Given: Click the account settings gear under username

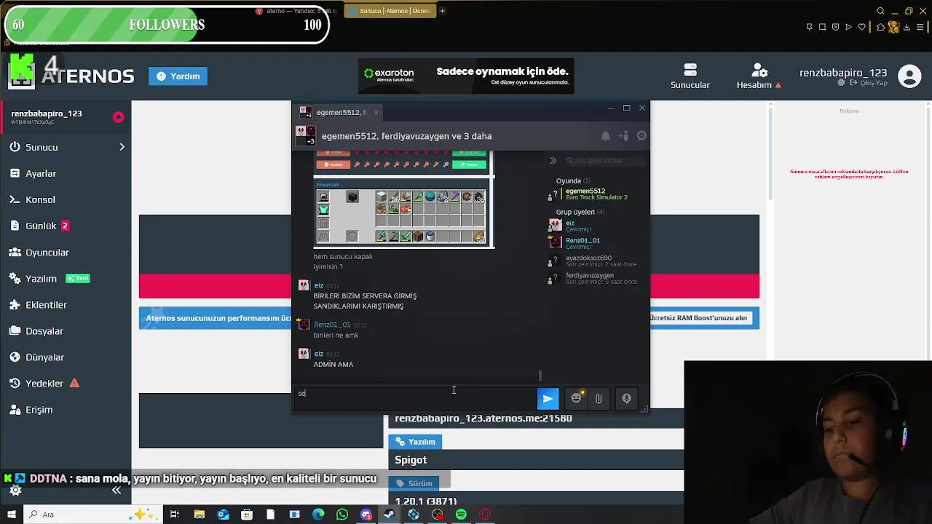Looking at the screenshot, I should [842, 83].
